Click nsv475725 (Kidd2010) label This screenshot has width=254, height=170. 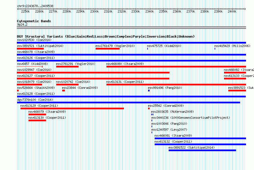tap(164, 46)
